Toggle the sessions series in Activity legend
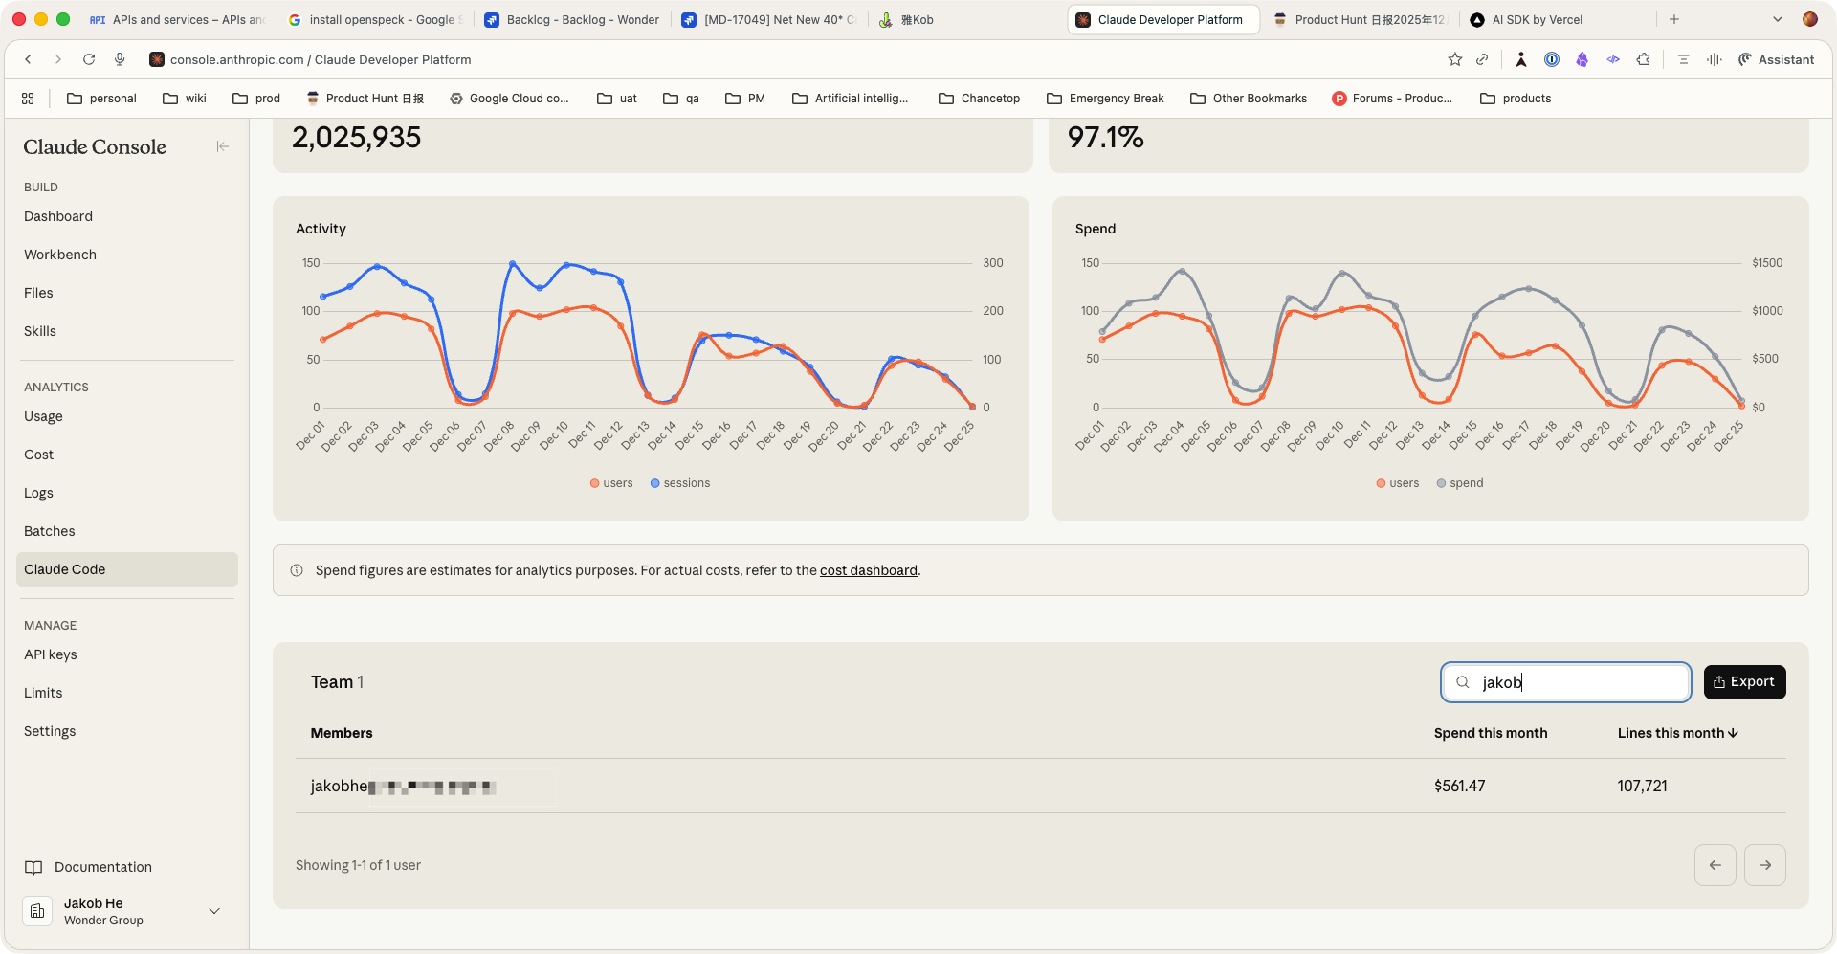This screenshot has height=954, width=1837. coord(680,483)
